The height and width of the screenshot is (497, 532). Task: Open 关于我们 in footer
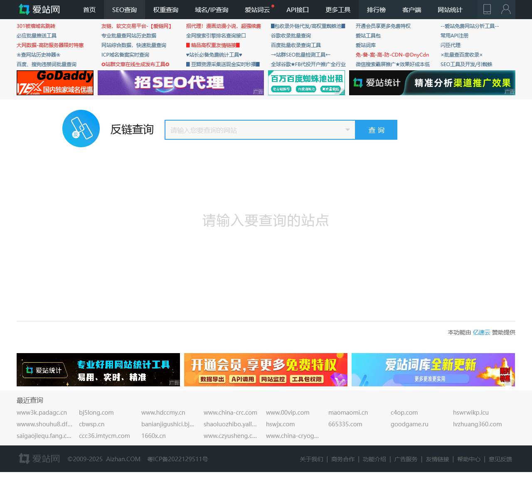click(311, 459)
